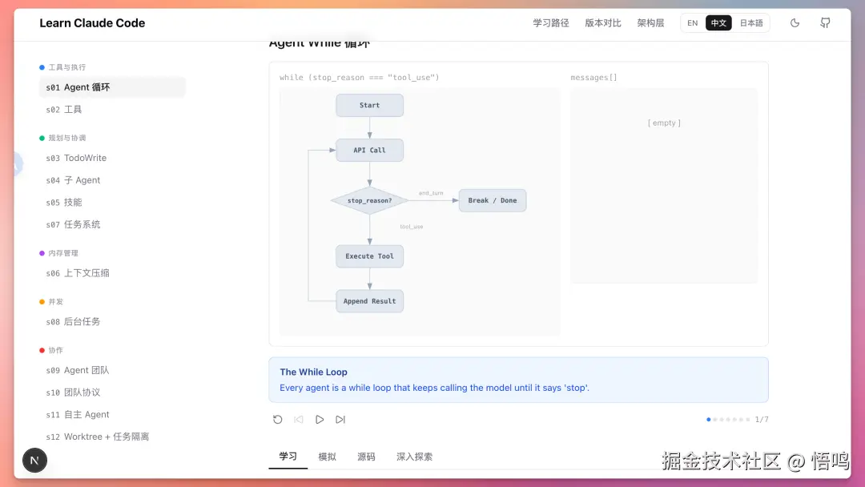Viewport: 865px width, 487px height.
Task: Click the while (stop_reason === "tool_use") label
Action: [x=359, y=78]
